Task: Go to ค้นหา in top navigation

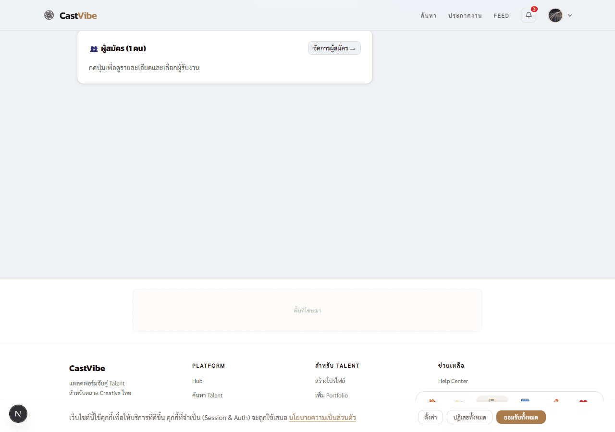Action: tap(428, 16)
